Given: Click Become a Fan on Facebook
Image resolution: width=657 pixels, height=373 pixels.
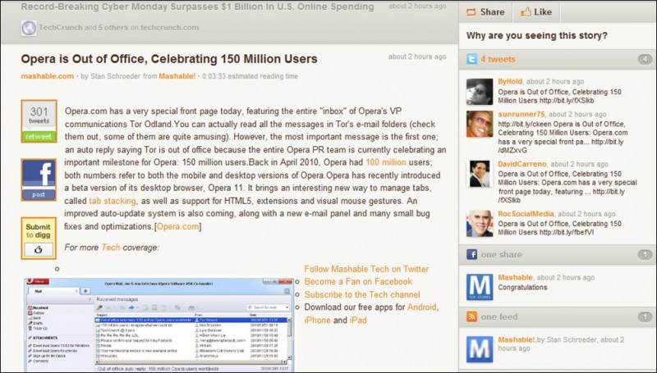Looking at the screenshot, I should 358,281.
